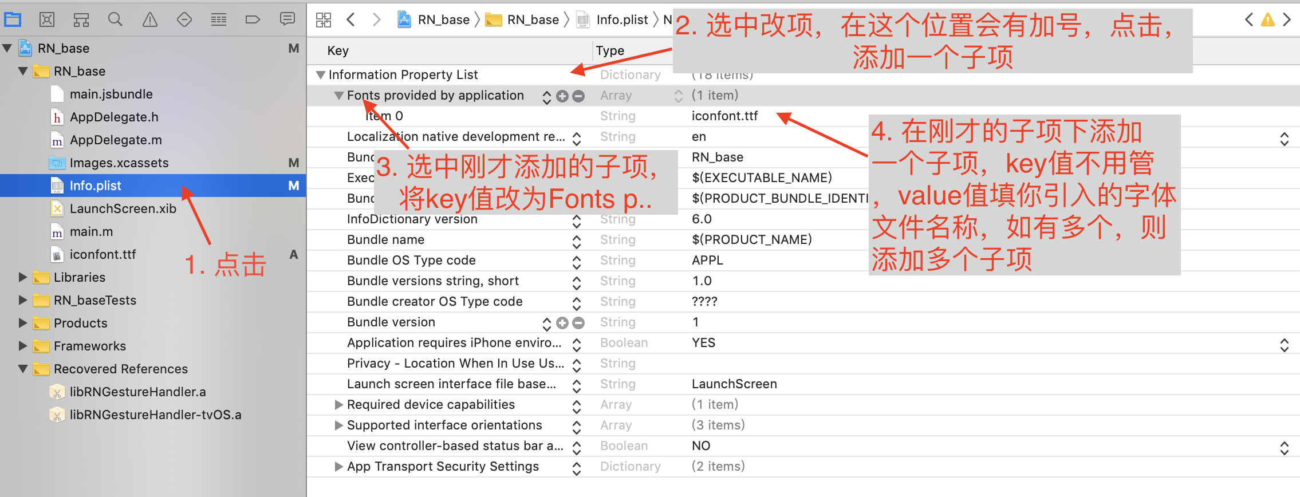Expand the Frameworks folder
The height and width of the screenshot is (497, 1300).
(x=23, y=346)
